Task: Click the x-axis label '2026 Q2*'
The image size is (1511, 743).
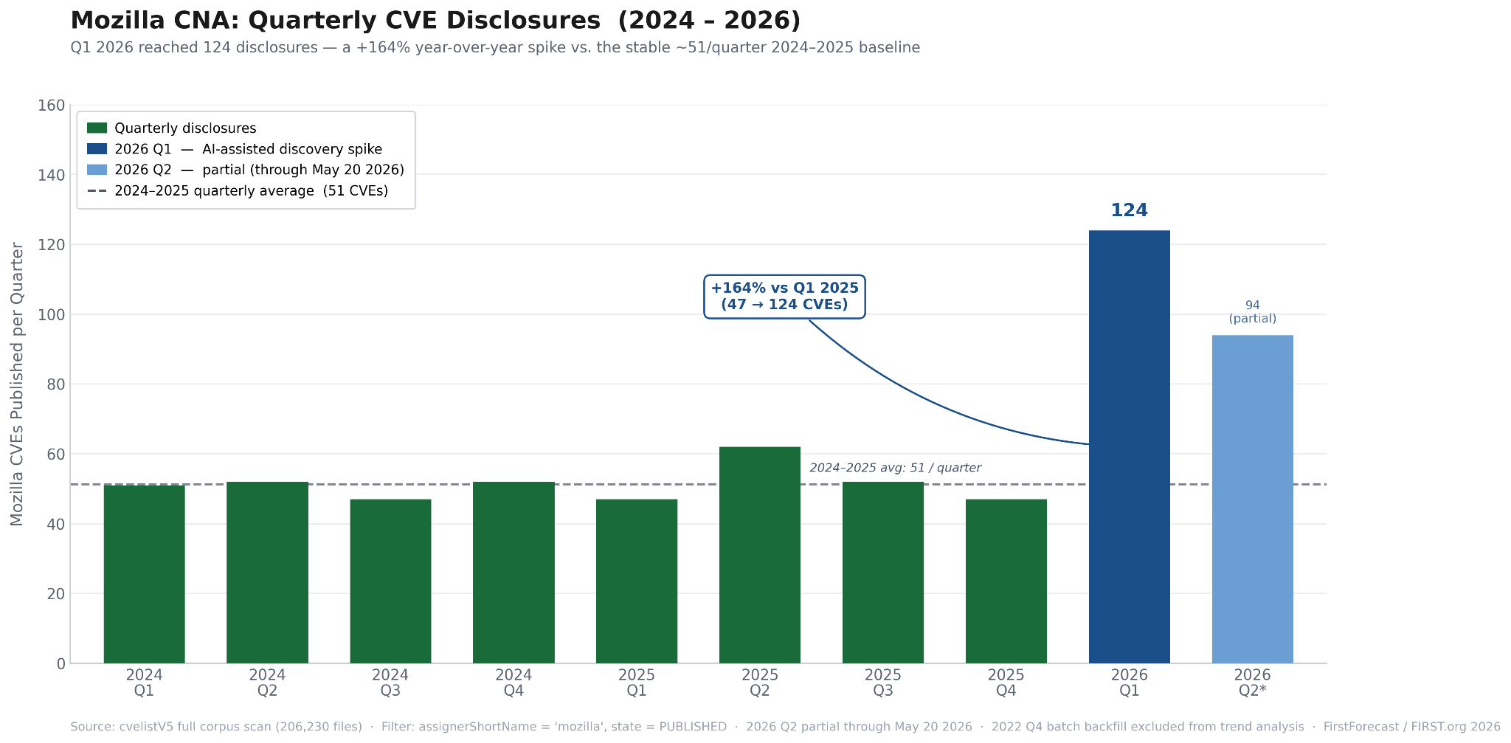Action: coord(1253,682)
